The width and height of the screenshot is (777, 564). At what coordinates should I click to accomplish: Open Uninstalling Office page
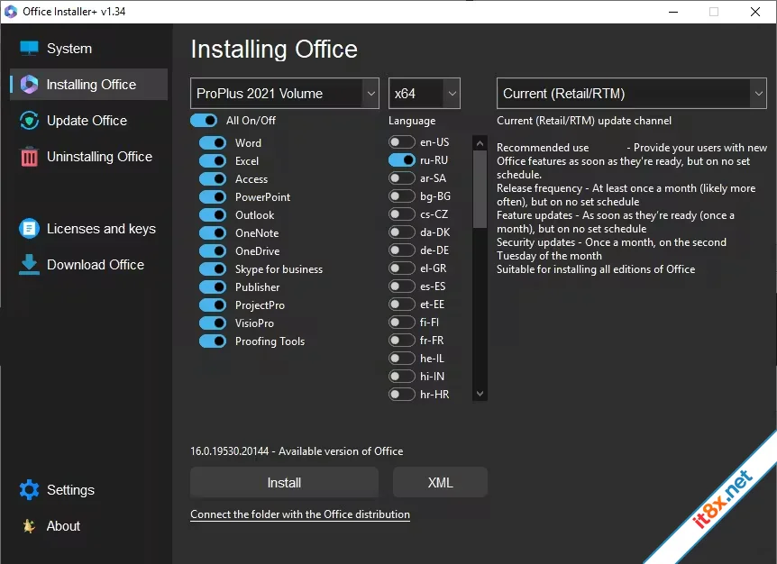click(x=88, y=157)
